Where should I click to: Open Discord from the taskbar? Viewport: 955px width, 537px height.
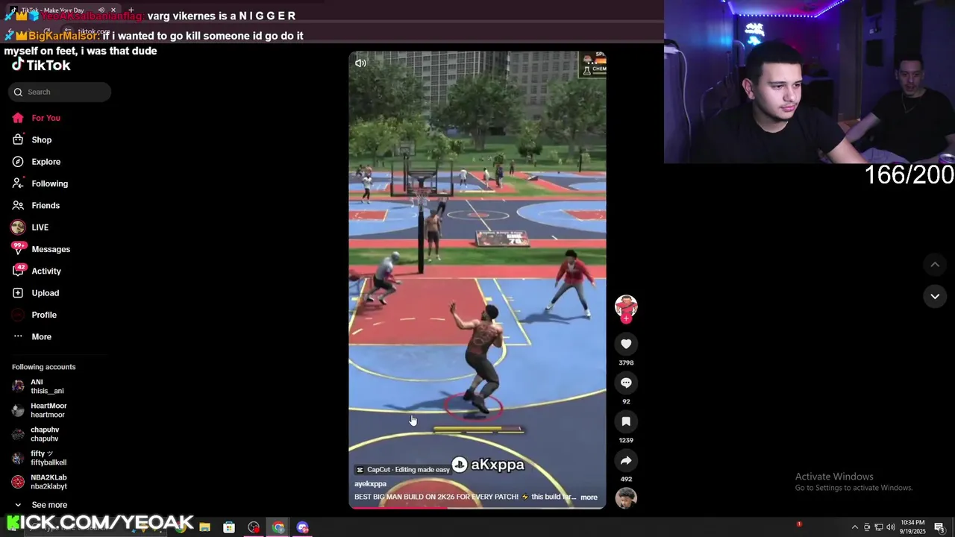click(x=303, y=527)
